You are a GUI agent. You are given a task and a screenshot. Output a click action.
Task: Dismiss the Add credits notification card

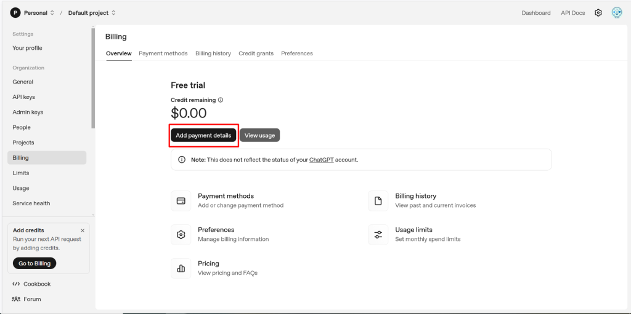tap(83, 230)
